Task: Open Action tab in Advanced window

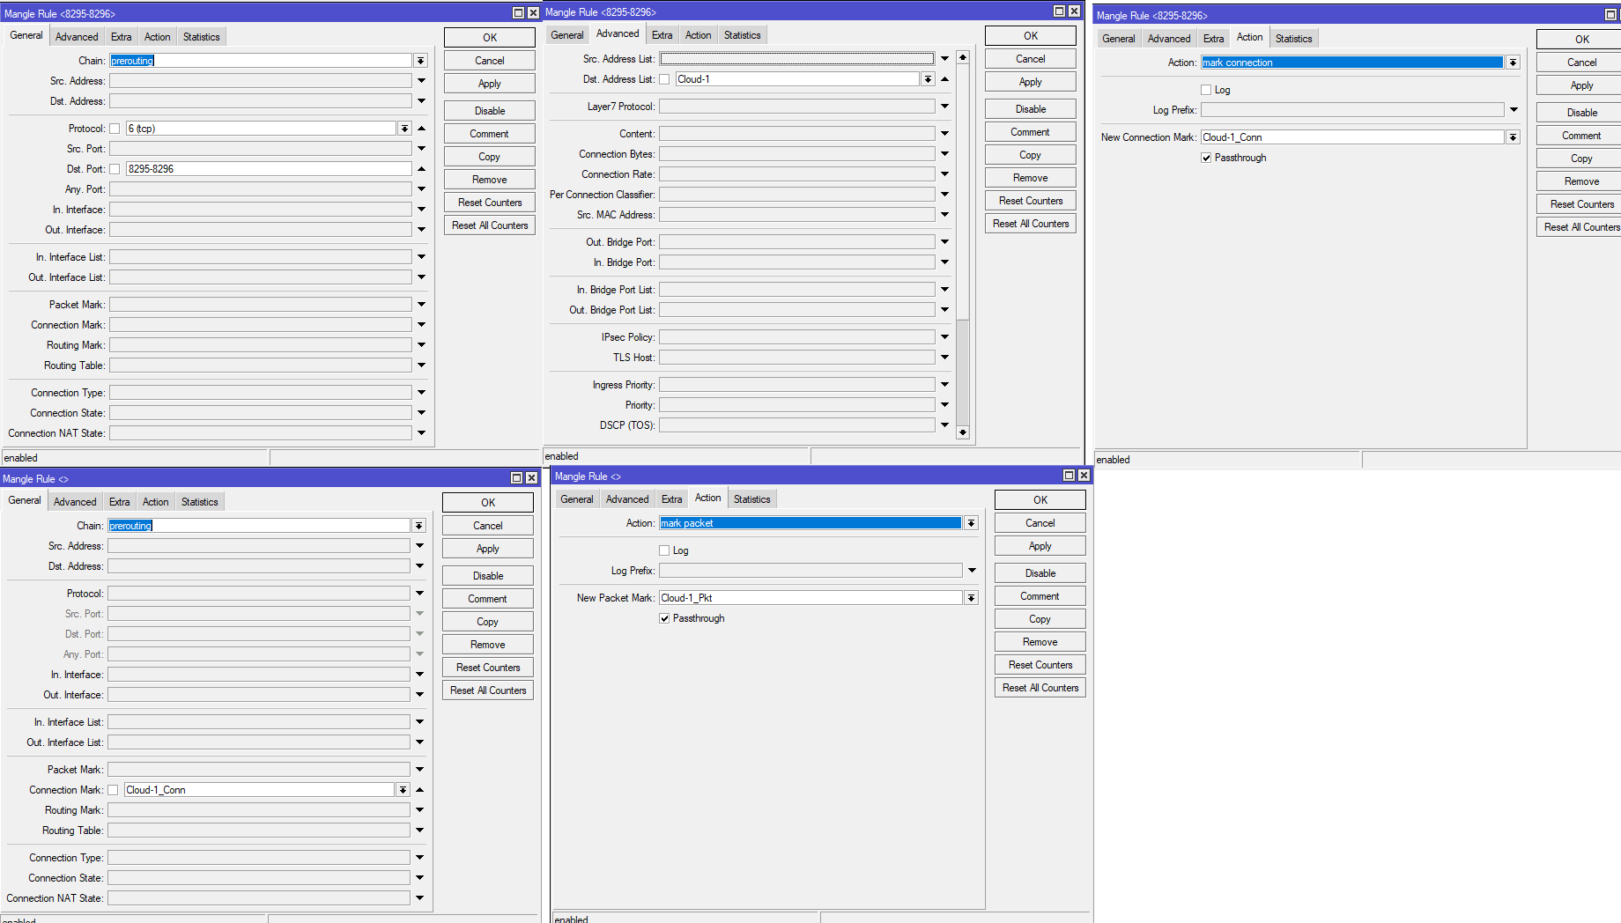Action: point(699,35)
